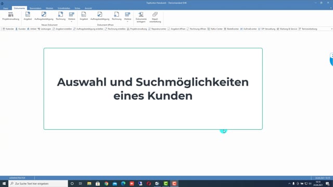Open the red Camtasia recorder taskbar icon
The height and width of the screenshot is (187, 333).
pyautogui.click(x=174, y=183)
